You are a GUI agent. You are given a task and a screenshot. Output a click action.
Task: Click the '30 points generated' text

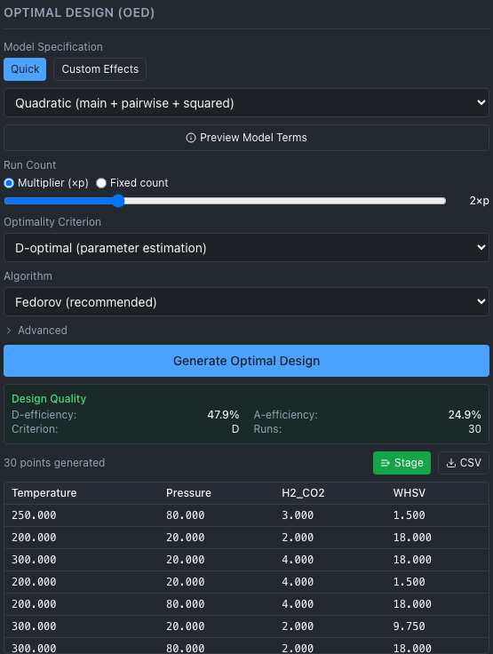[54, 463]
